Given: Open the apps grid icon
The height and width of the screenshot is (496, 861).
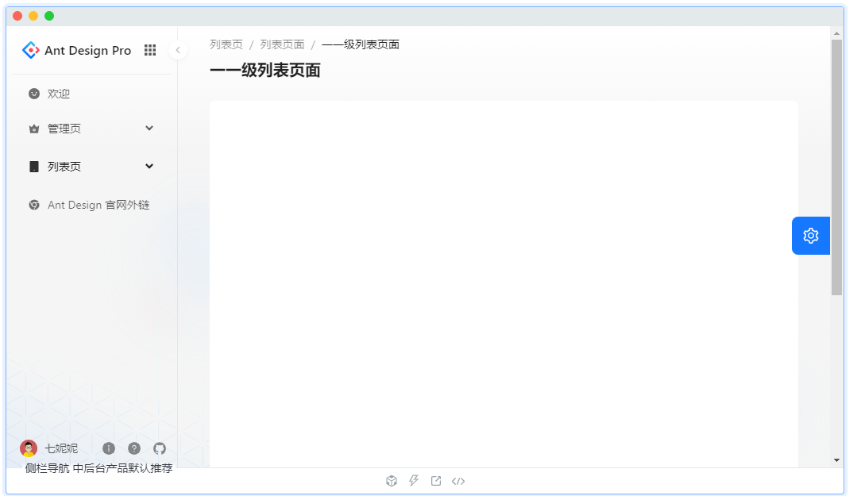Looking at the screenshot, I should click(150, 50).
